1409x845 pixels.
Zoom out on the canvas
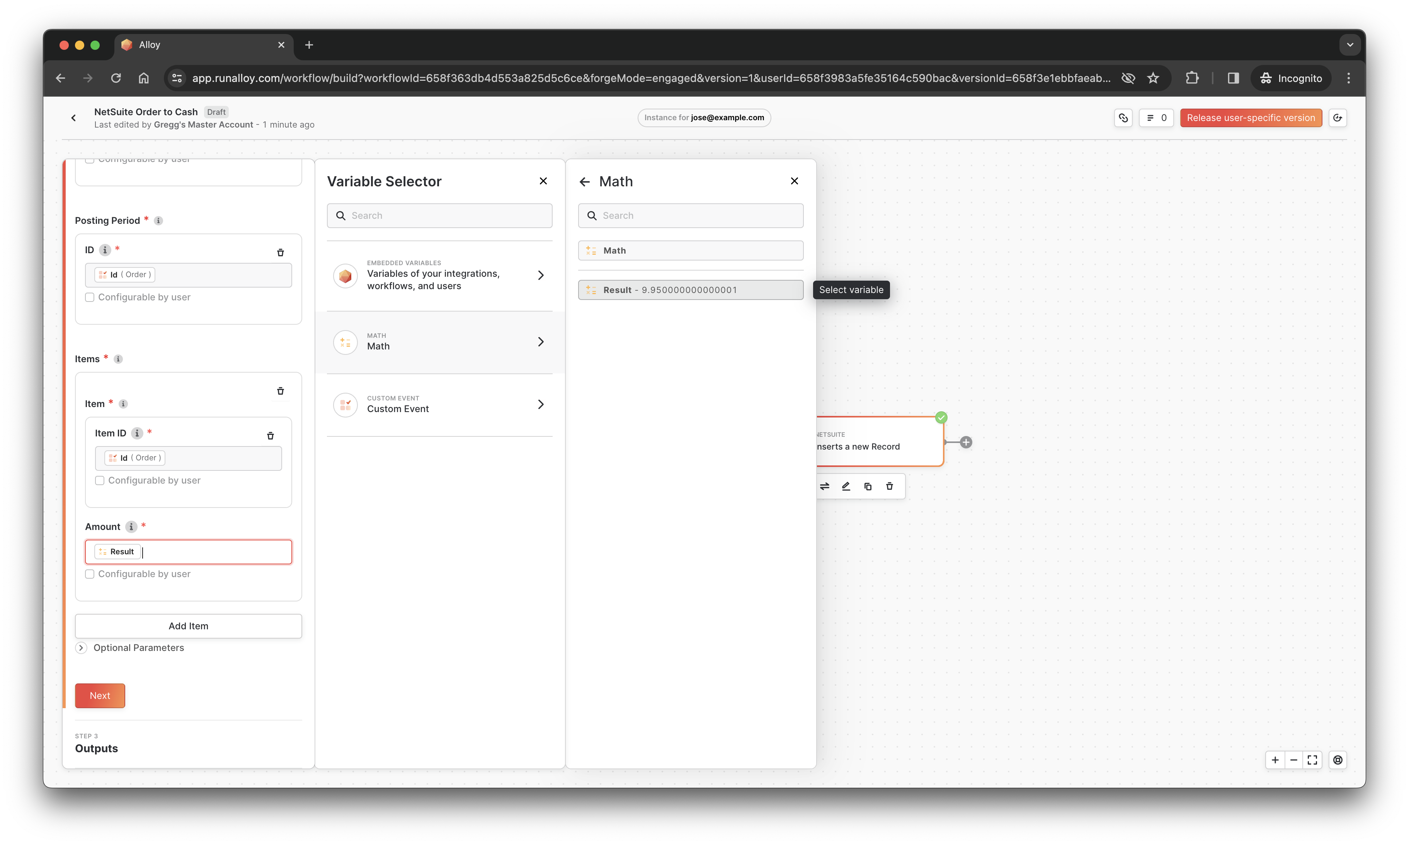(1293, 760)
